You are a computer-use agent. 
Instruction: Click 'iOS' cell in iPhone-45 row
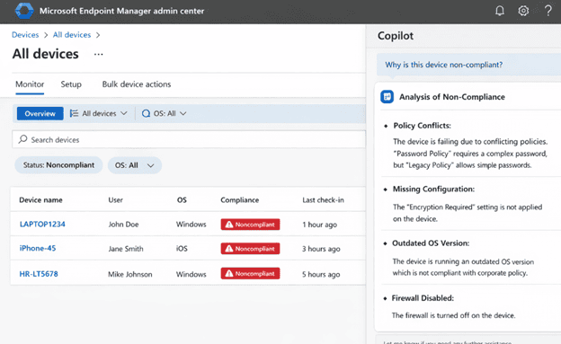tap(182, 249)
